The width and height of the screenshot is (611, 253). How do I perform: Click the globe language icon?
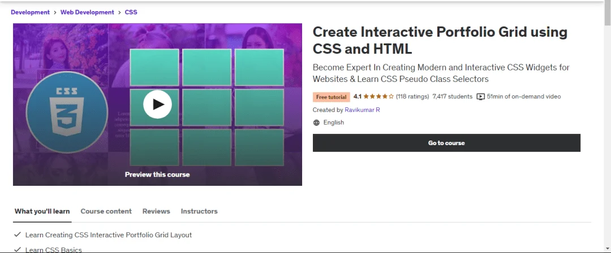pyautogui.click(x=316, y=123)
